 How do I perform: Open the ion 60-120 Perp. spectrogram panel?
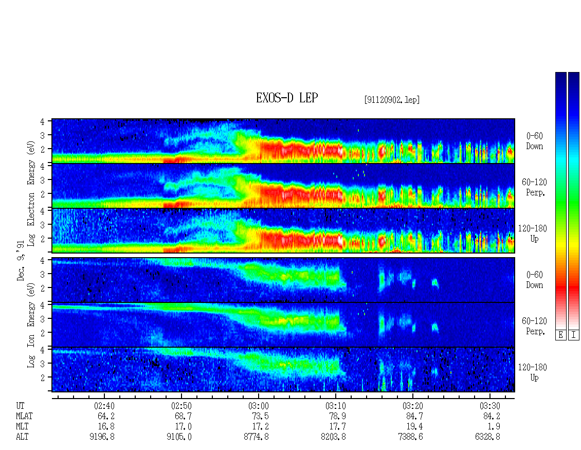coord(283,325)
